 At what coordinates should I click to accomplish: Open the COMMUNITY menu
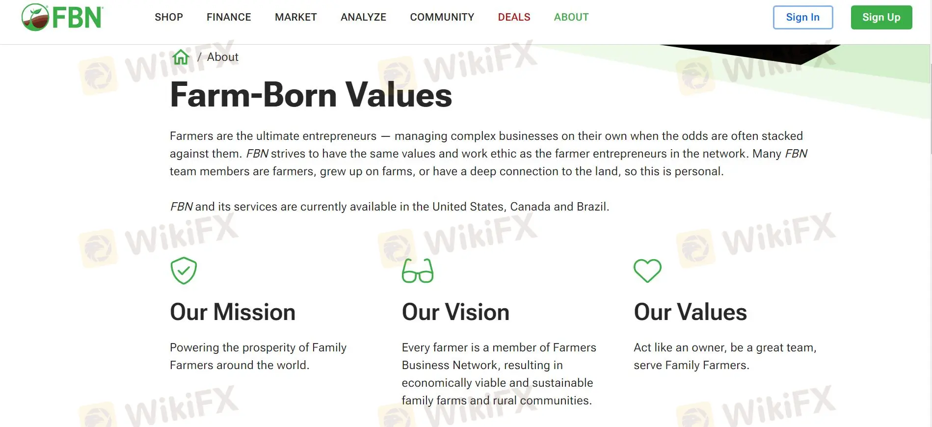point(441,17)
